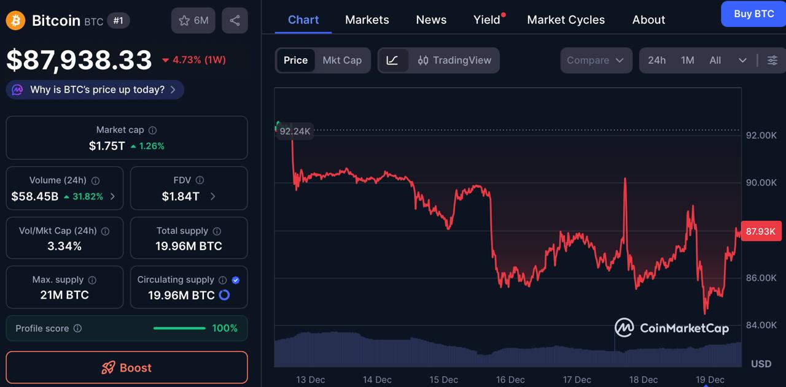This screenshot has width=786, height=387.
Task: Open the Market Cycles tab
Action: point(566,20)
